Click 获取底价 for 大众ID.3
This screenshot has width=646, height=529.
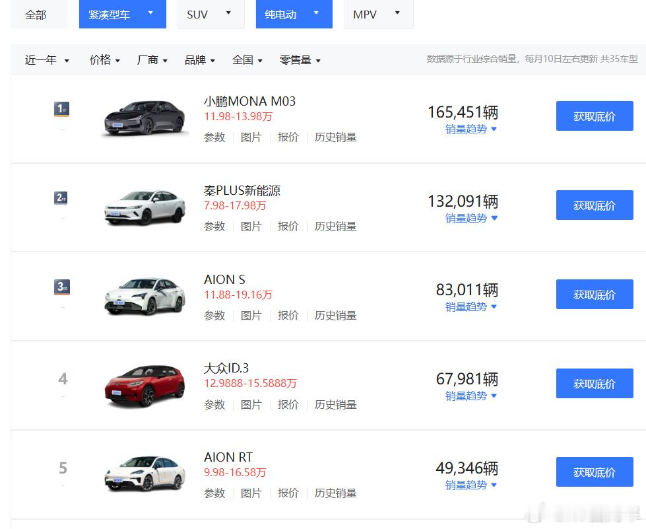click(595, 383)
